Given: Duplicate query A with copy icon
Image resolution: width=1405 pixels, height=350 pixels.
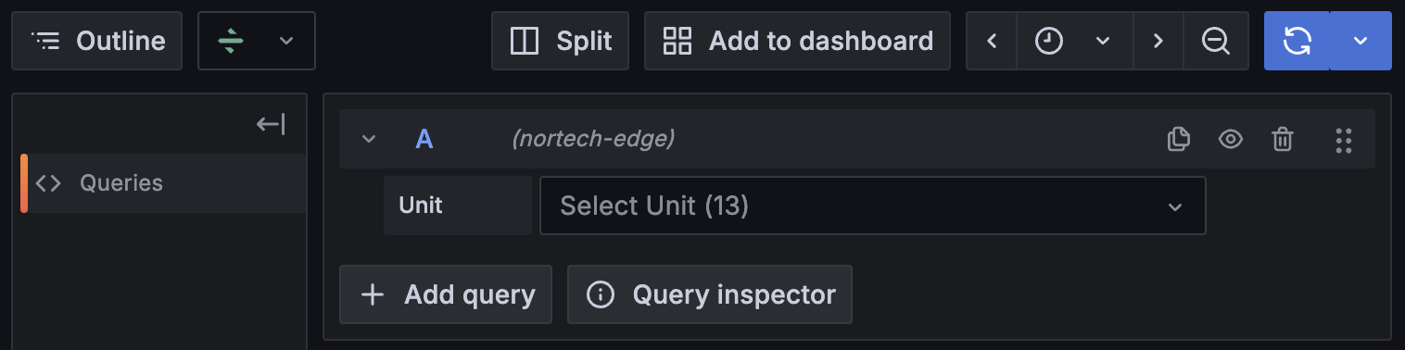Looking at the screenshot, I should point(1178,139).
